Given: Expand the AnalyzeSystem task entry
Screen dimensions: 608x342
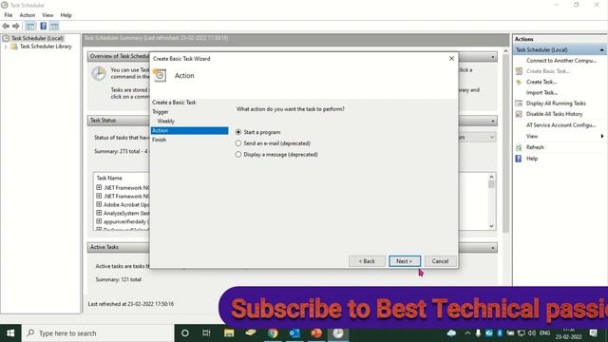Looking at the screenshot, I should point(99,213).
